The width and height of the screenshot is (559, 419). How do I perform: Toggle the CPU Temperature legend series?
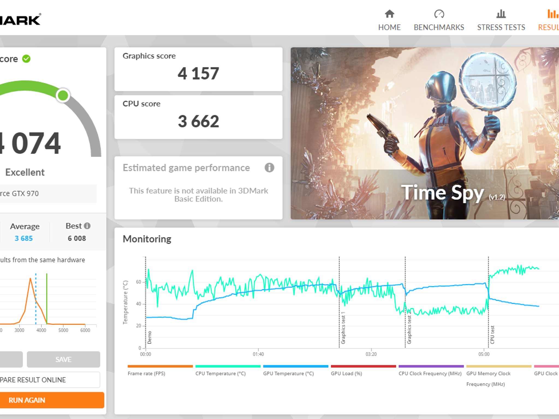click(x=228, y=370)
